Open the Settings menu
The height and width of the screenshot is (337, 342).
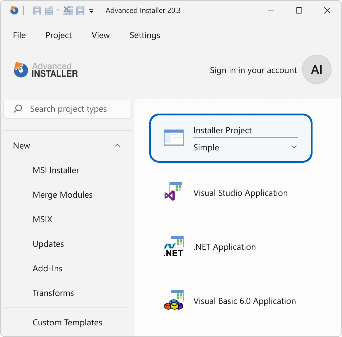[145, 35]
